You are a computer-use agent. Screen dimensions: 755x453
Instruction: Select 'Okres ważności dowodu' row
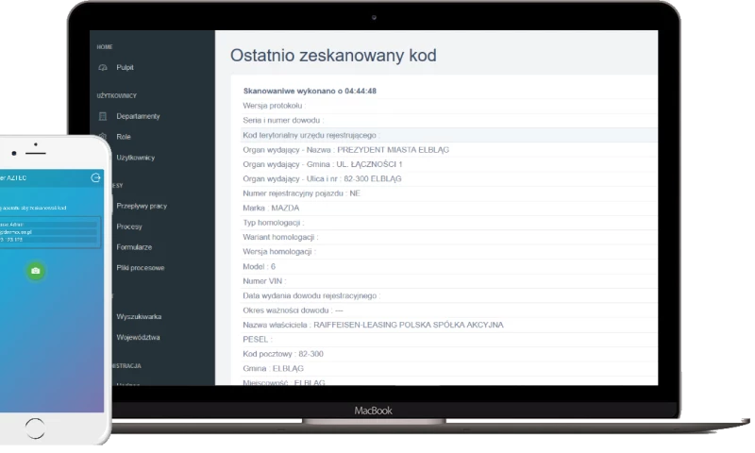coord(449,310)
